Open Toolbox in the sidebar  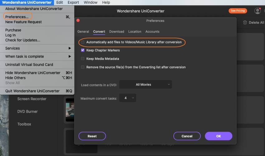click(24, 124)
